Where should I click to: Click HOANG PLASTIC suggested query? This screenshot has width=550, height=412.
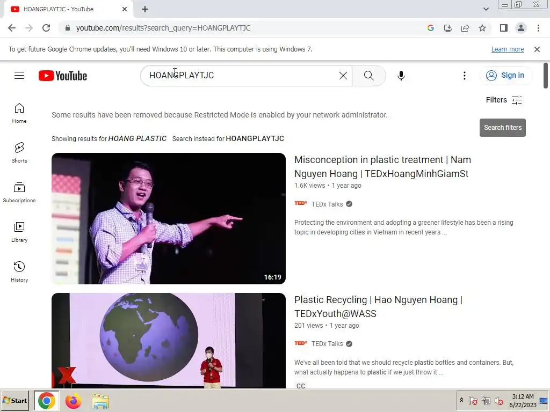(x=137, y=138)
